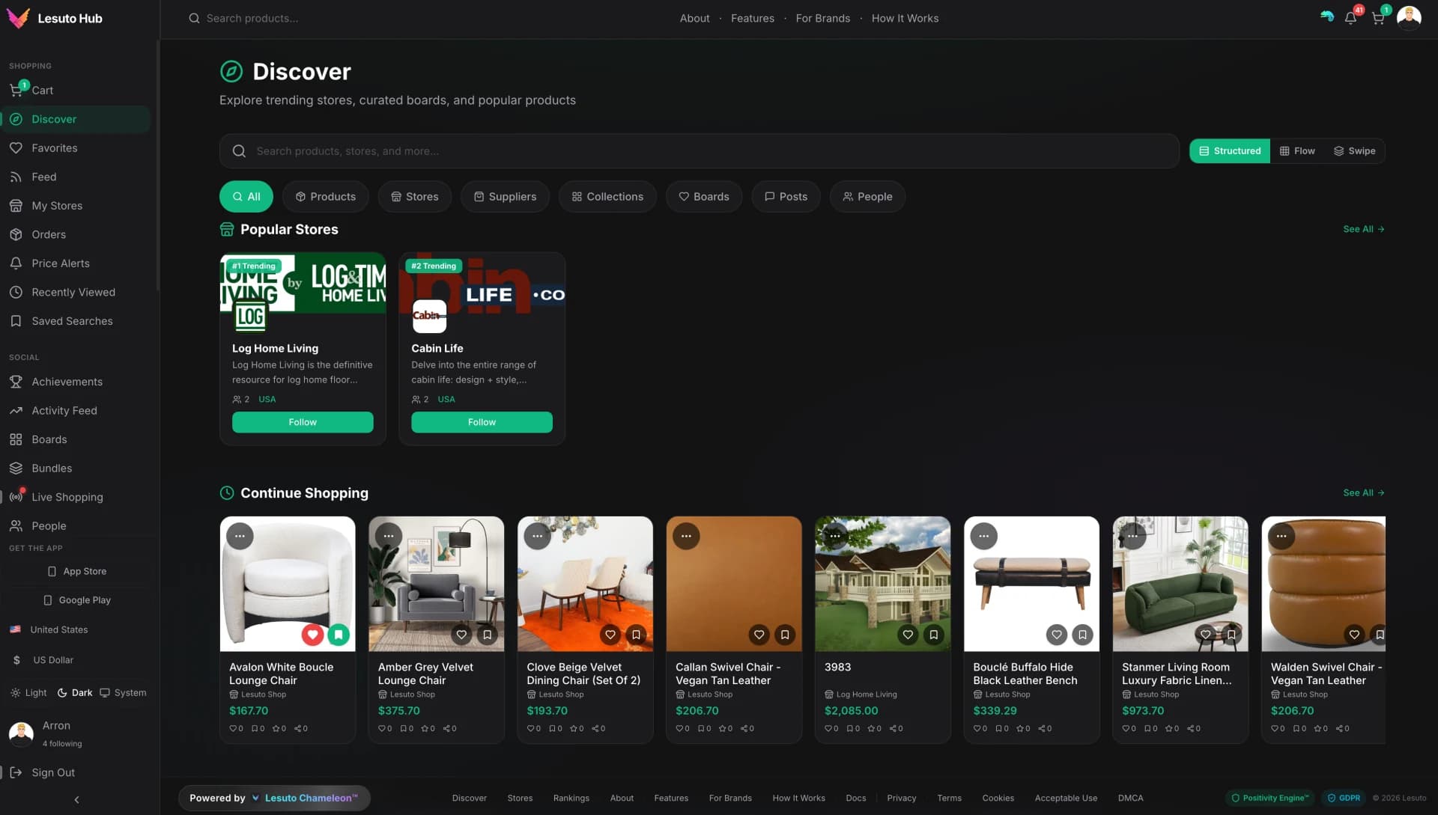Favorite the Bouclé Buffalo Hide Bench
This screenshot has height=815, width=1438.
tap(1057, 635)
